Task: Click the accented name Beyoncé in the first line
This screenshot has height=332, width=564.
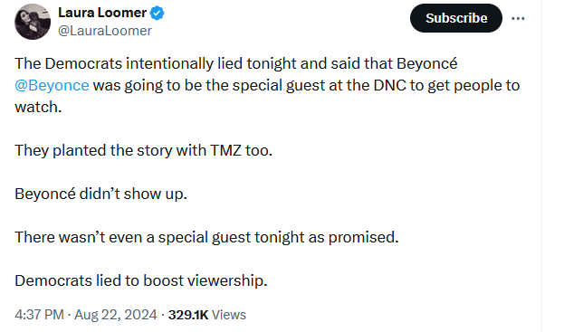Action: 427,63
